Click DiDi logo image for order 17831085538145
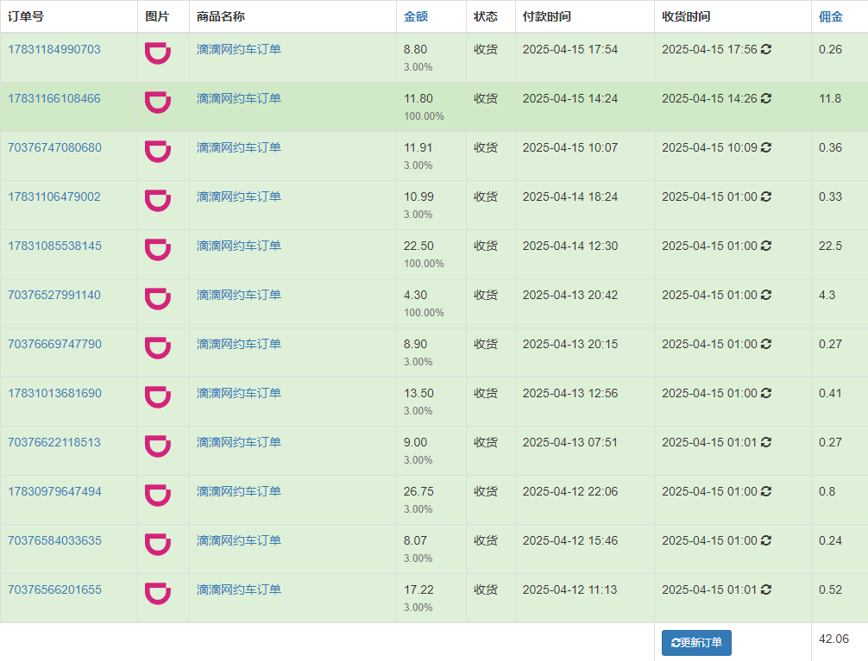This screenshot has height=661, width=868. 158,249
